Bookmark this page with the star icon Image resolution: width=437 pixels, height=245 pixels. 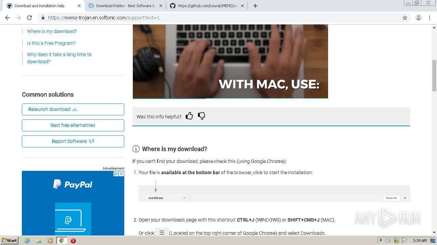pyautogui.click(x=405, y=18)
